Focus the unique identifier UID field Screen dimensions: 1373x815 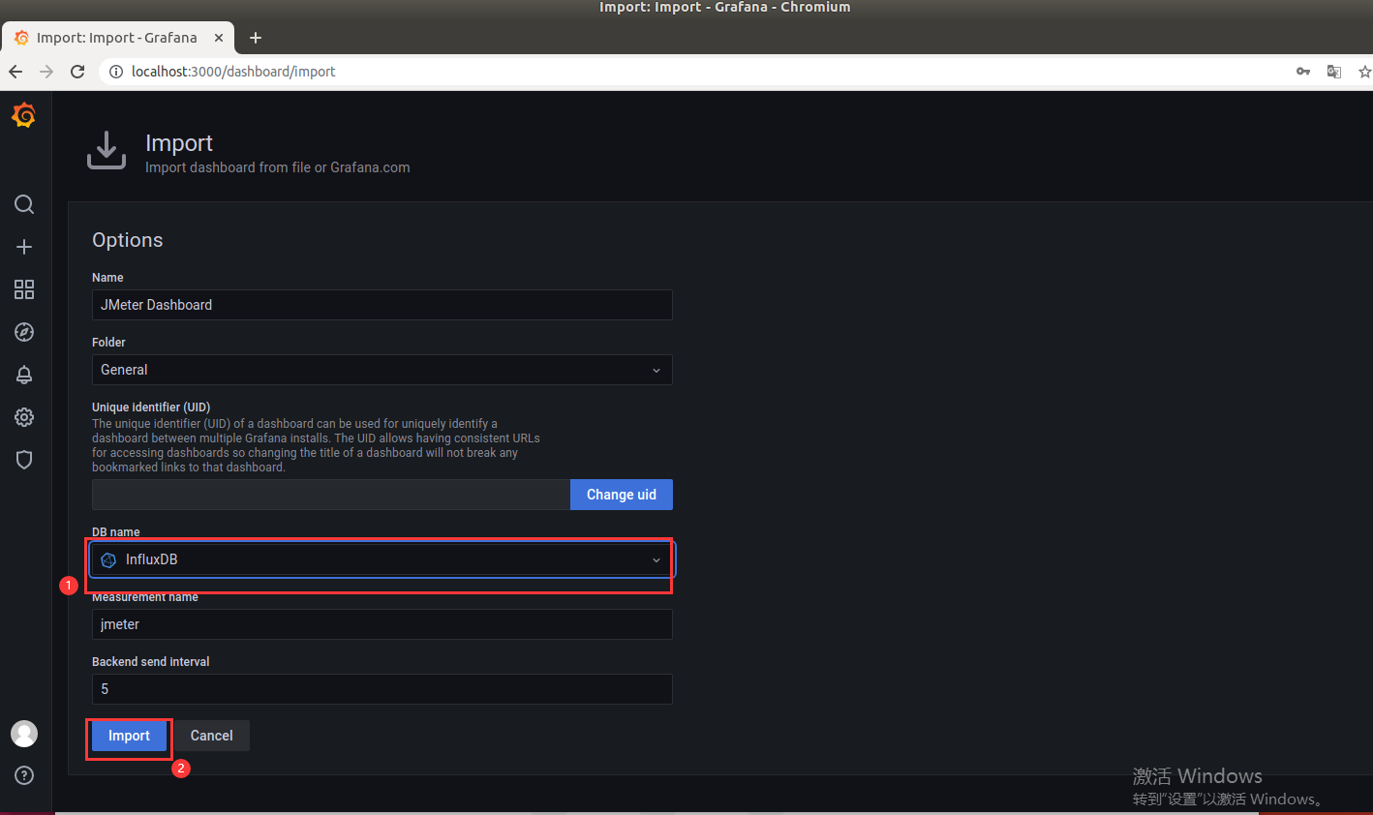[331, 495]
